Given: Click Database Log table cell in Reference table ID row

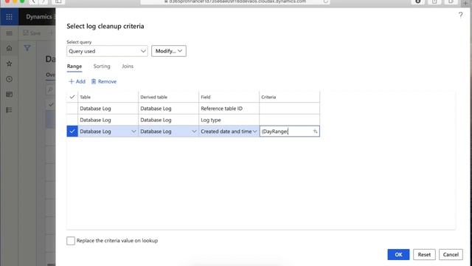Looking at the screenshot, I should (x=108, y=109).
